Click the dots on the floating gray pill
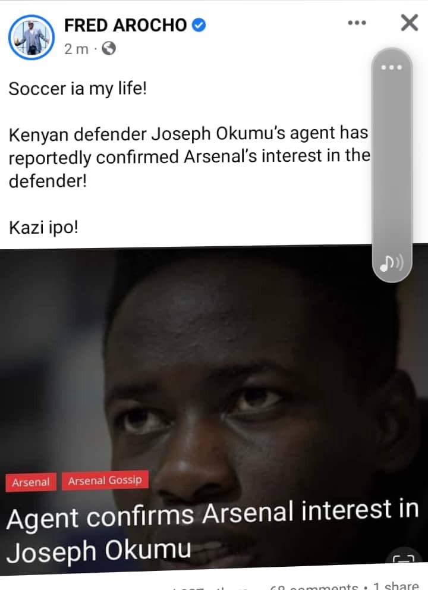 (392, 68)
